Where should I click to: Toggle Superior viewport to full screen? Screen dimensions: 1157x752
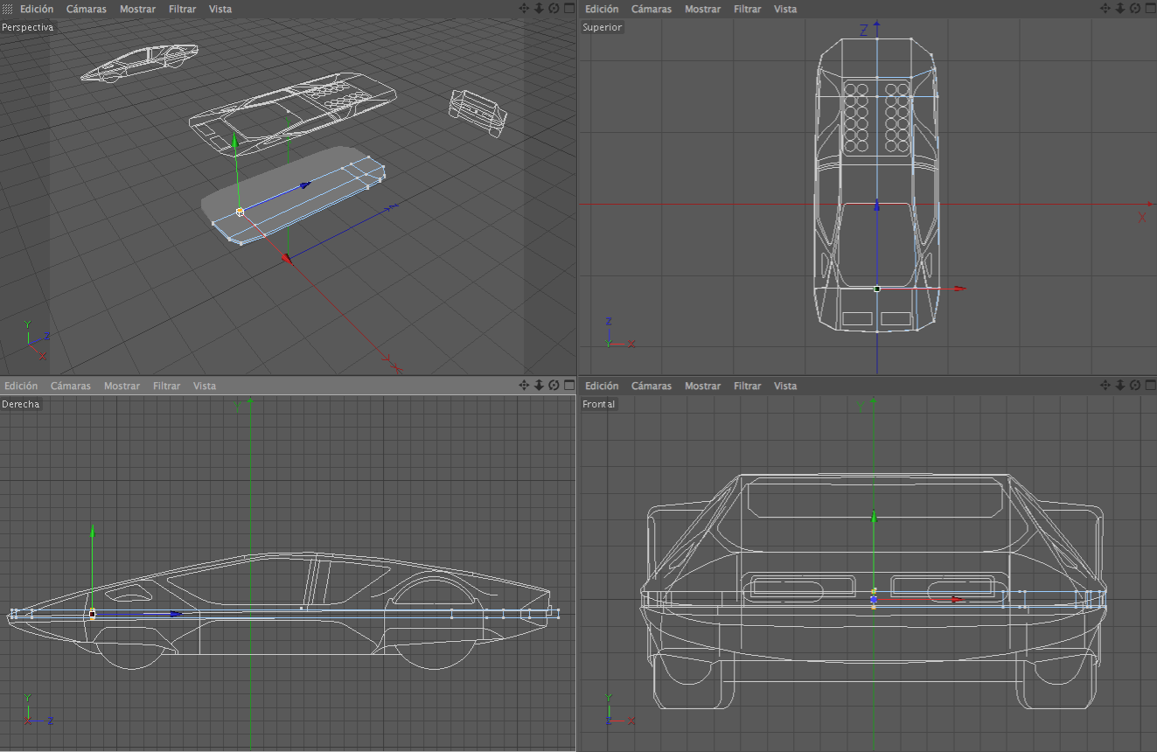click(1149, 9)
